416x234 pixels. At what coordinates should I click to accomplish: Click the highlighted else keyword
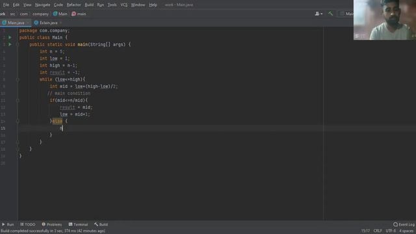point(57,122)
